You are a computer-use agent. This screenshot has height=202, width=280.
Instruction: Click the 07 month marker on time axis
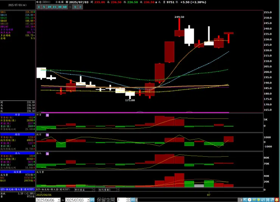point(208,195)
